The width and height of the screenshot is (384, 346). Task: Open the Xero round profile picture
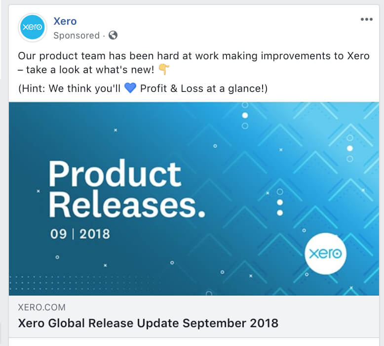coord(32,27)
